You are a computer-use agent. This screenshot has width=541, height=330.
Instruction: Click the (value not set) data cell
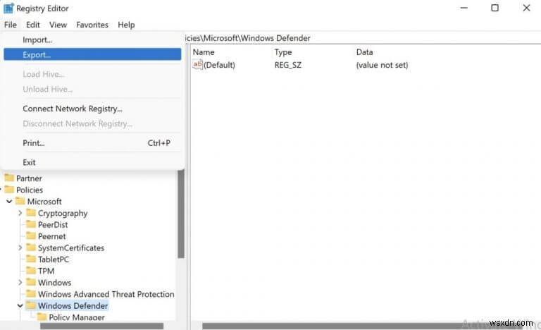pos(382,65)
